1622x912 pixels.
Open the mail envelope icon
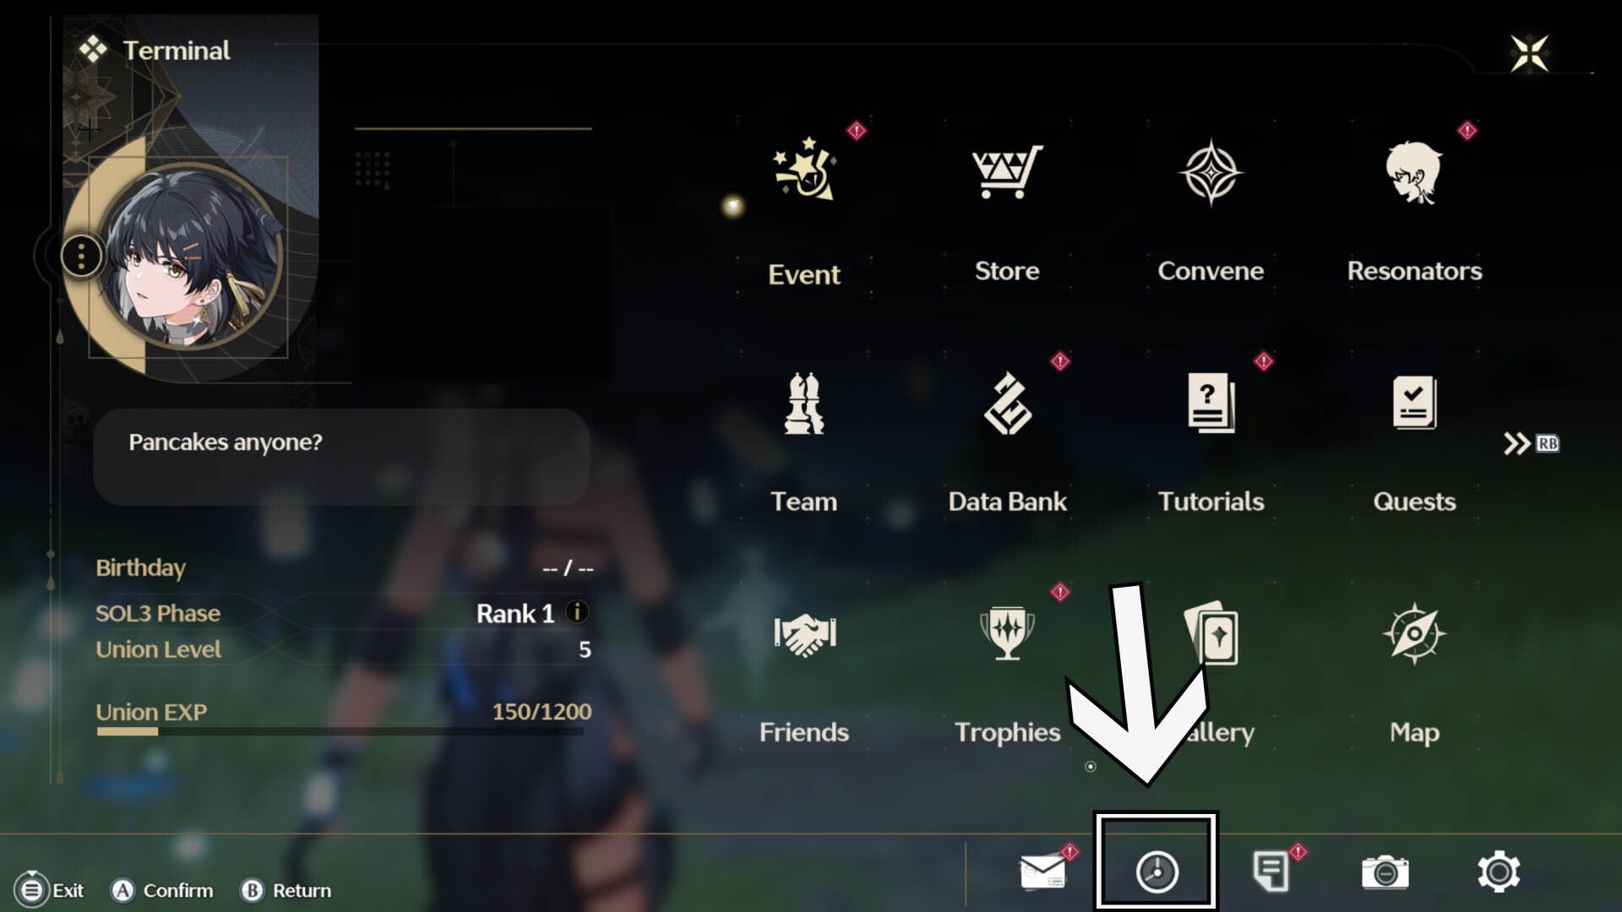[x=1043, y=871]
